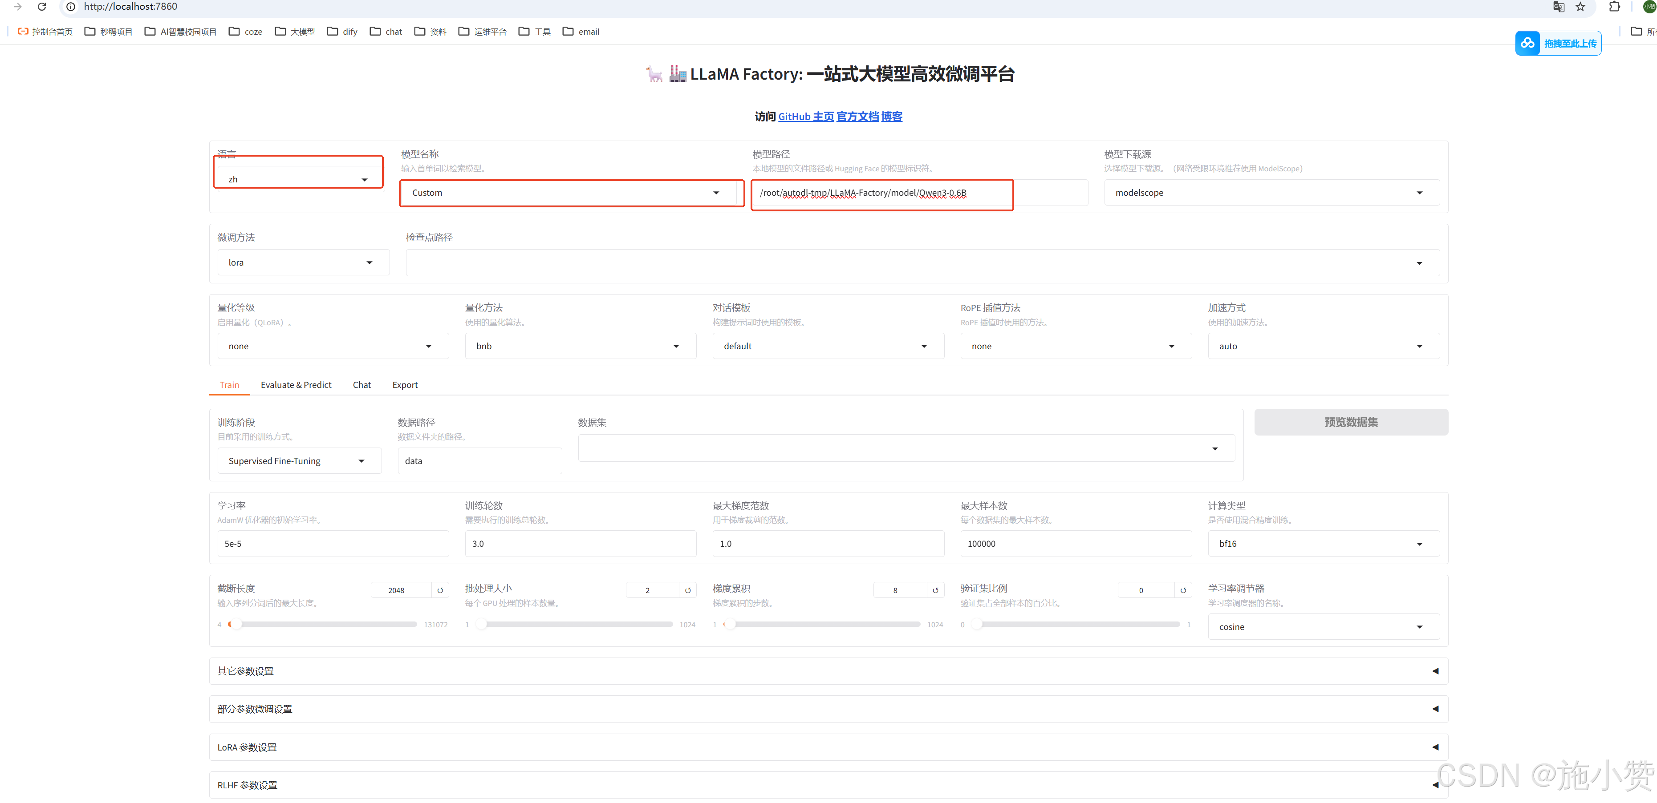Expand the 部分参数微调设置 section
The image size is (1657, 803).
coord(828,709)
